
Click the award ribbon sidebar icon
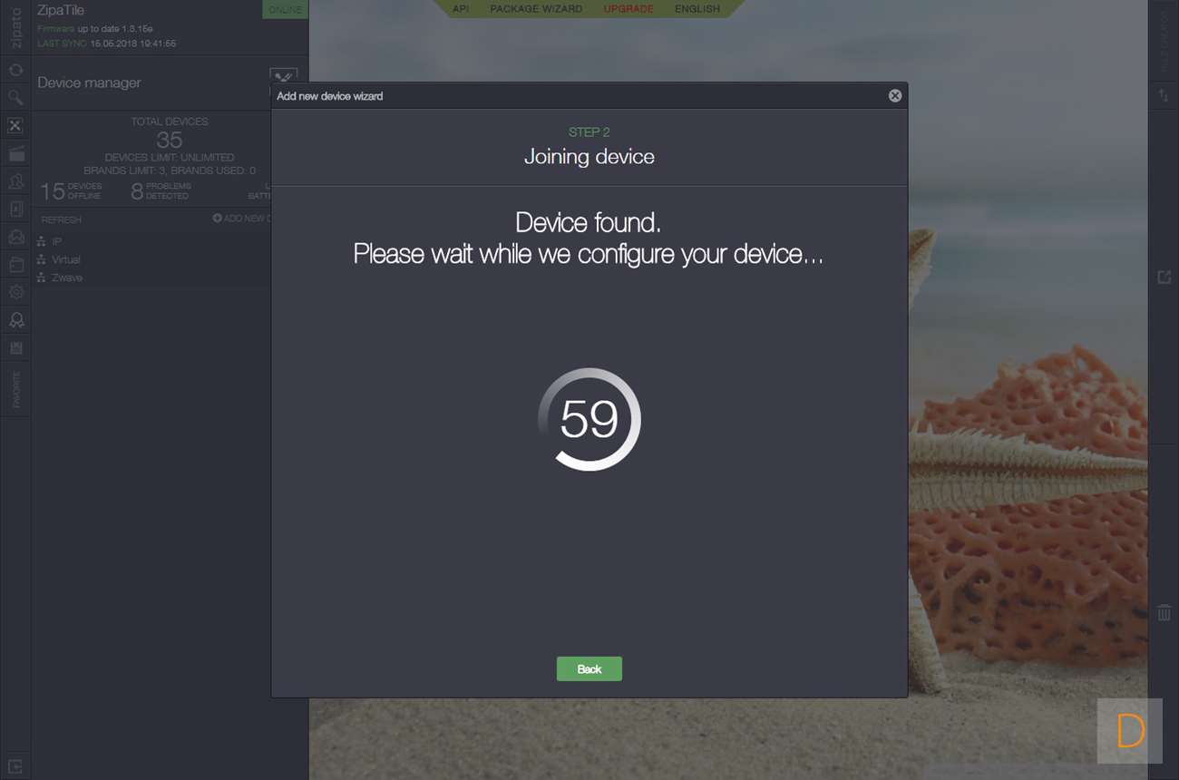[x=15, y=320]
